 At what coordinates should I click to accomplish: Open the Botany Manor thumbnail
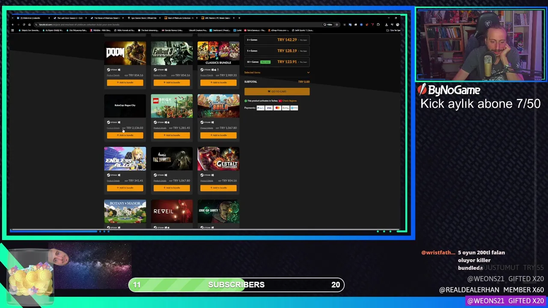click(125, 211)
